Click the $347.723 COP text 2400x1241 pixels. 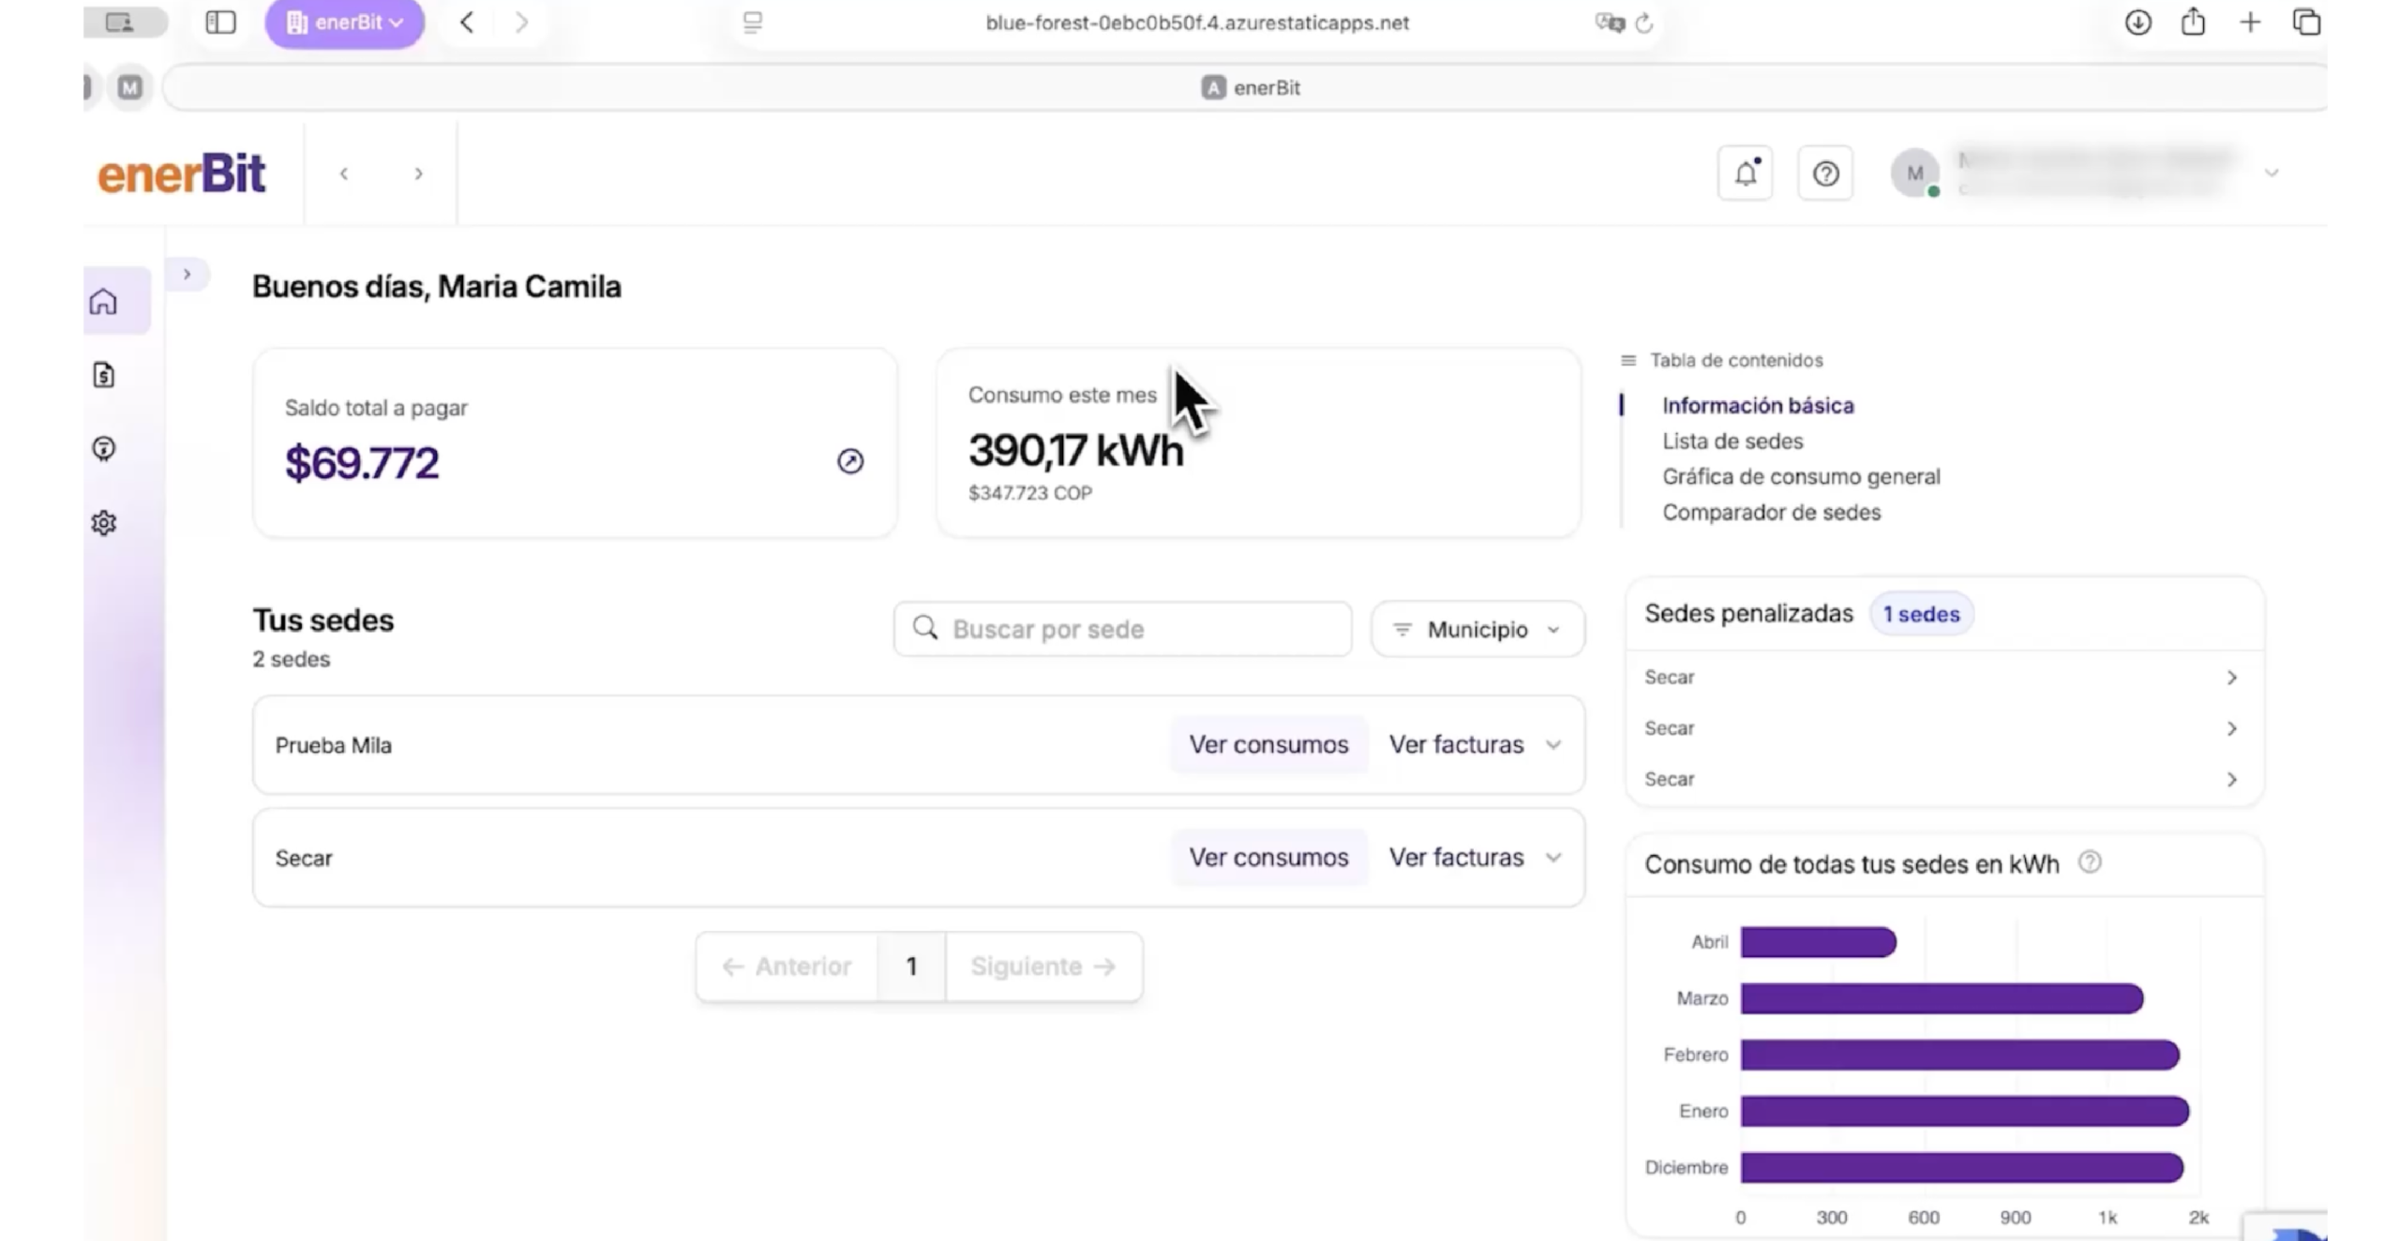tap(1030, 493)
